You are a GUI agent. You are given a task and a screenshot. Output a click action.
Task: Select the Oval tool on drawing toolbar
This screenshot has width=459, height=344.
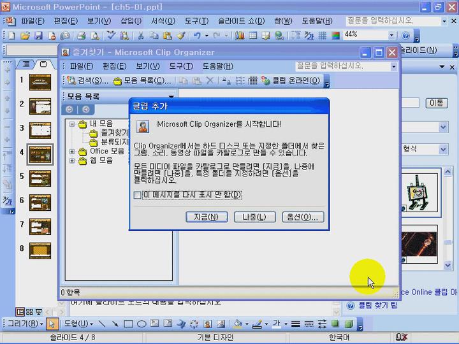pyautogui.click(x=142, y=324)
